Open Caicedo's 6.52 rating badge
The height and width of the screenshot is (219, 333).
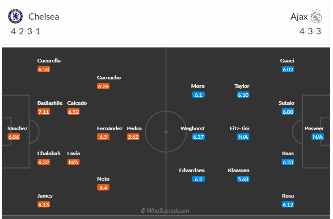click(x=73, y=112)
